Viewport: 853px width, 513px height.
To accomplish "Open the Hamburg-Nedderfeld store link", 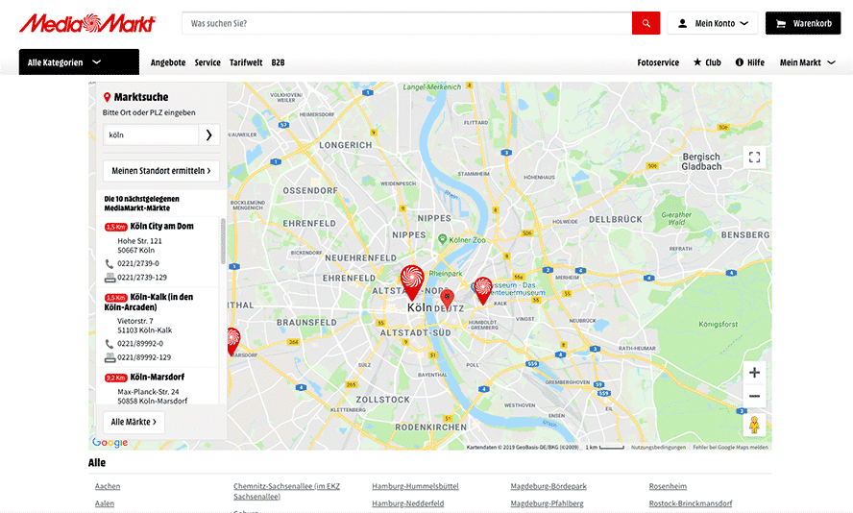I will coord(408,503).
